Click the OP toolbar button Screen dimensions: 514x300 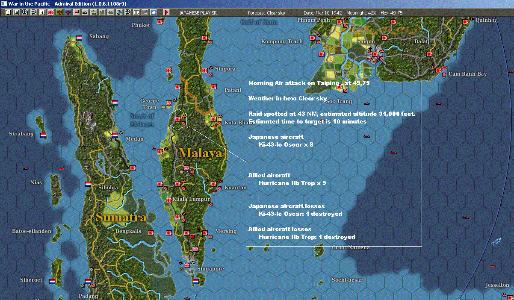[136, 12]
